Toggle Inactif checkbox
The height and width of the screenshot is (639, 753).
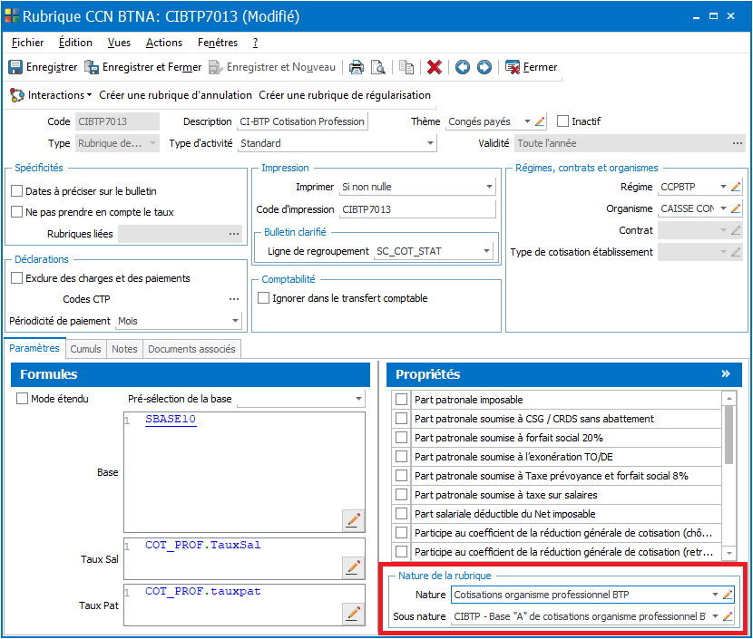[x=562, y=121]
